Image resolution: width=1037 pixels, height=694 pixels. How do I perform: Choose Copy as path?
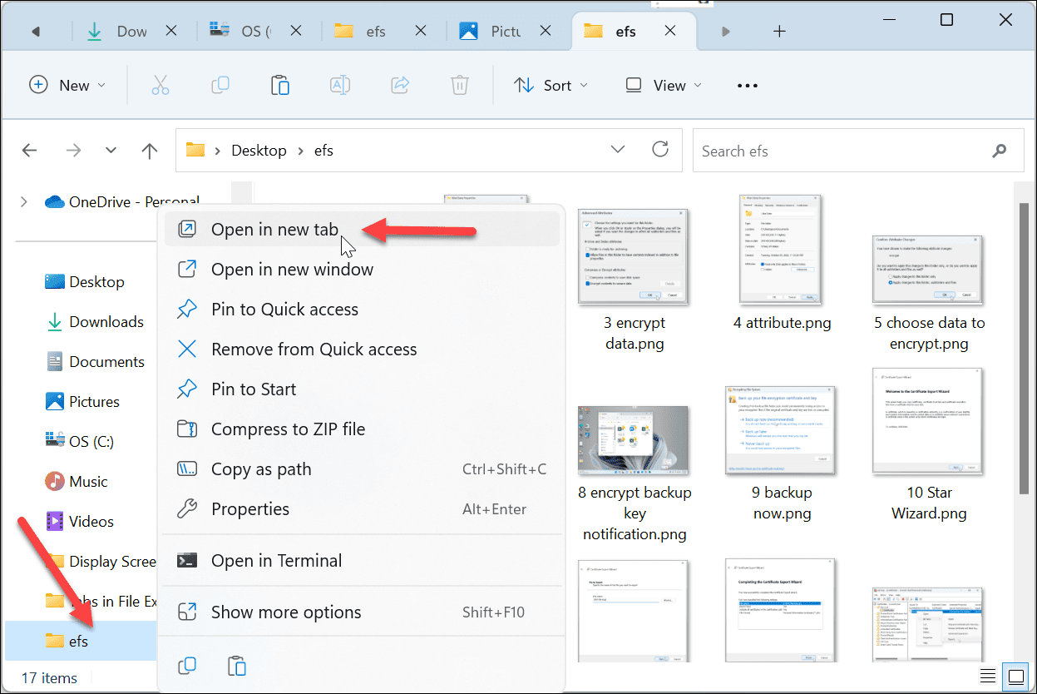[362, 468]
